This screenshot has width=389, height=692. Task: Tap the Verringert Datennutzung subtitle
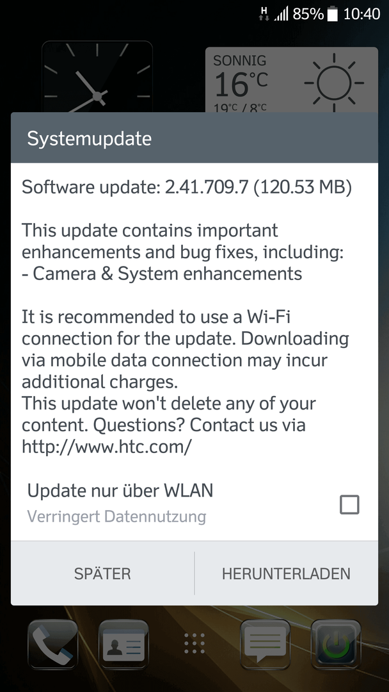coord(116,516)
